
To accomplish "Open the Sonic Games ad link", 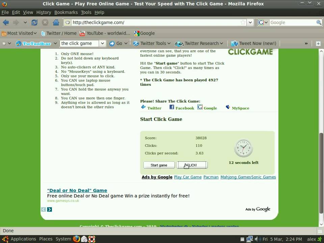I will coord(264,177).
